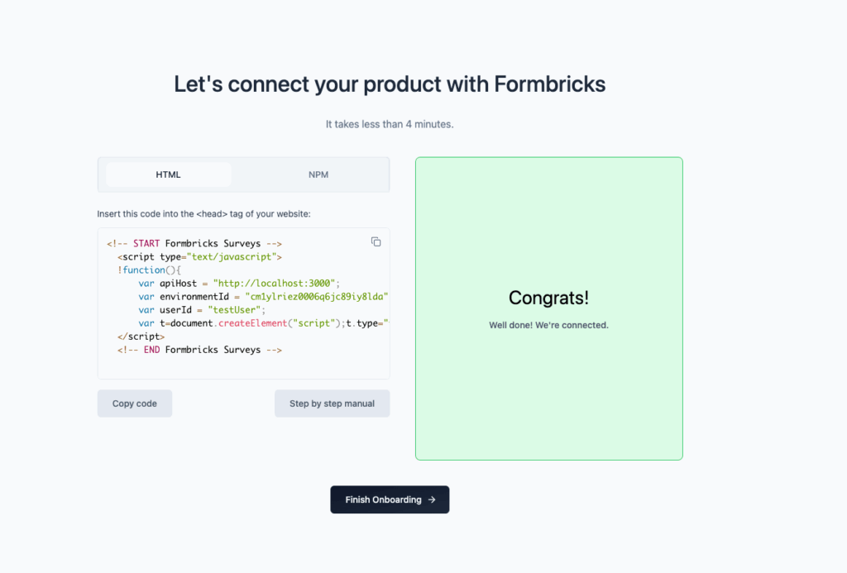Click the "It takes less than 4 minutes" subtitle
This screenshot has width=847, height=573.
tap(390, 124)
